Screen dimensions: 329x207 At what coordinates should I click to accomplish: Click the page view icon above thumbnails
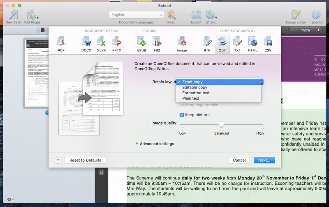point(43,30)
